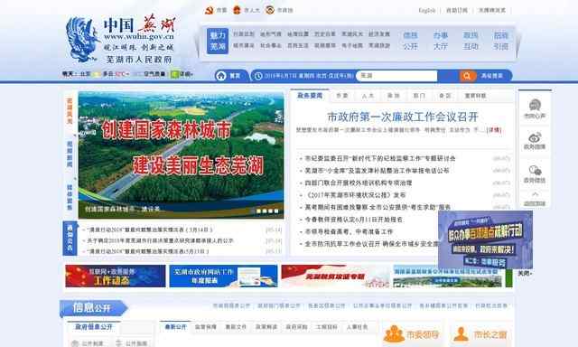Open the 芜湖脱贫攻坚专题 red banner
Image resolution: width=578 pixels, height=347 pixels.
pyautogui.click(x=335, y=276)
